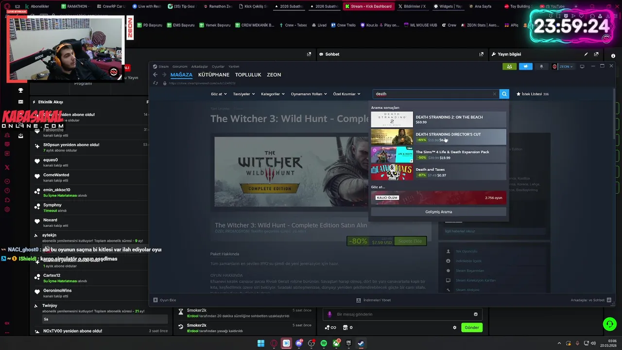Click the shop icon below the chat box
The image size is (622, 350).
pyautogui.click(x=345, y=328)
